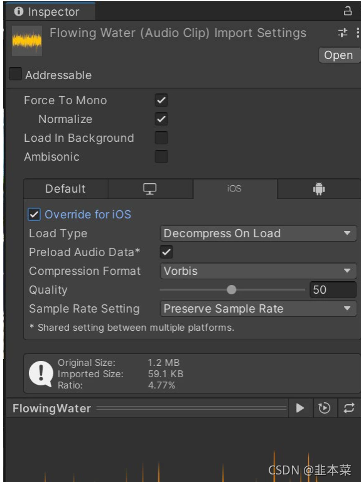Open the Inspector kebab menu
Image resolution: width=361 pixels, height=482 pixels.
coord(358,33)
